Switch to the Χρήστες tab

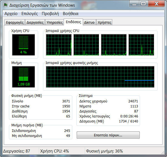104,23
